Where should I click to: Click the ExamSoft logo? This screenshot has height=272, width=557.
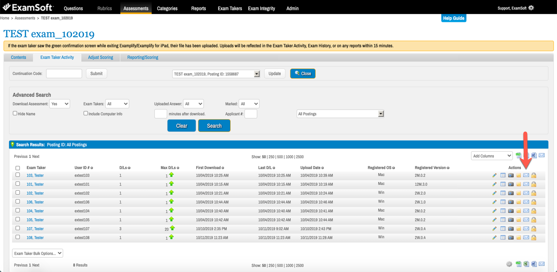[27, 7]
